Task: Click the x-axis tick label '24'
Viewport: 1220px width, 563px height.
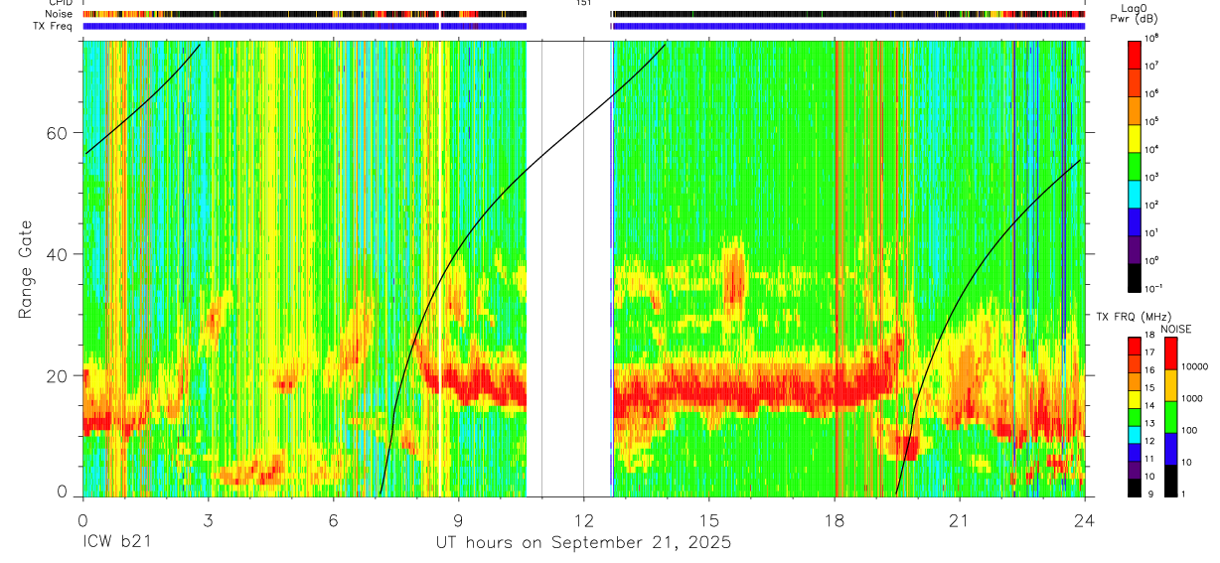Action: tap(1085, 519)
